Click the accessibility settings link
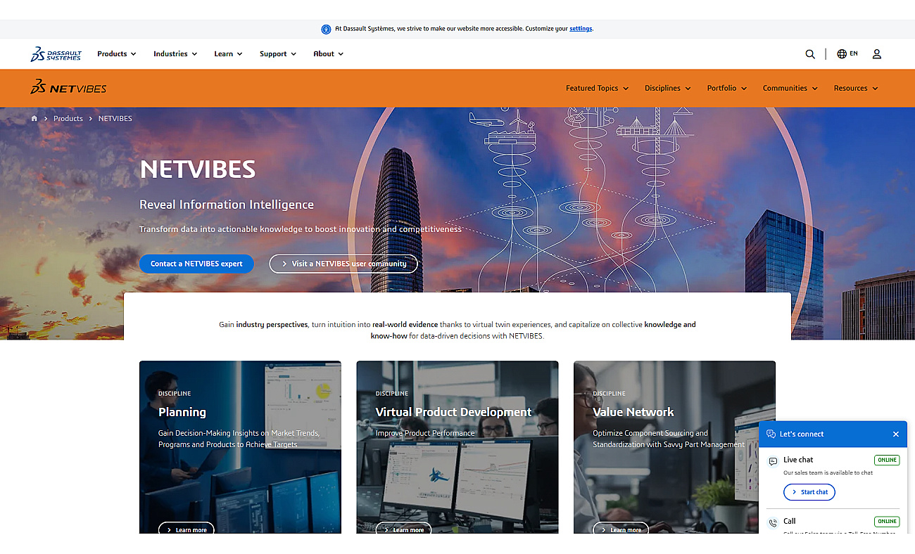 coord(581,29)
